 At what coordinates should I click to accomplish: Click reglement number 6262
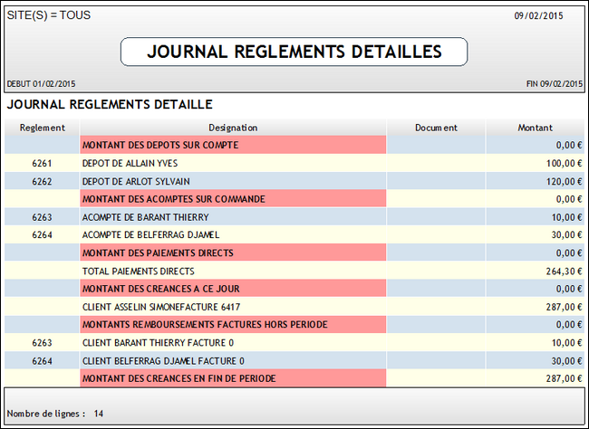[43, 181]
